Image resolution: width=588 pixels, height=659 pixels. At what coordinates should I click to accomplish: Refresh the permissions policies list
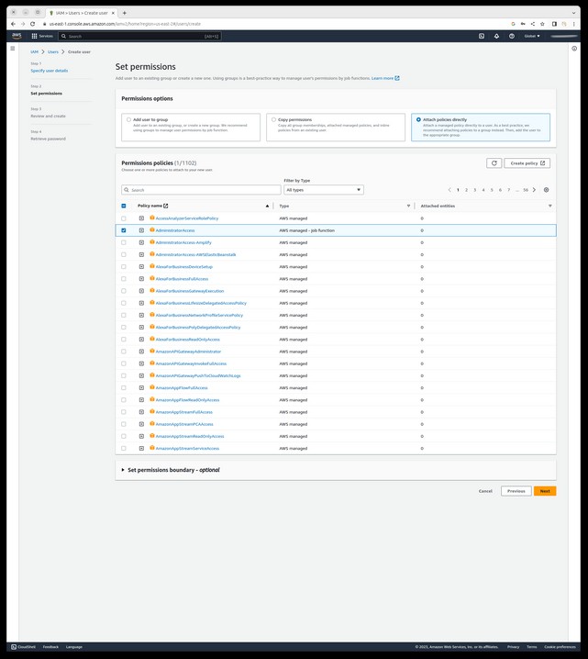[x=494, y=163]
